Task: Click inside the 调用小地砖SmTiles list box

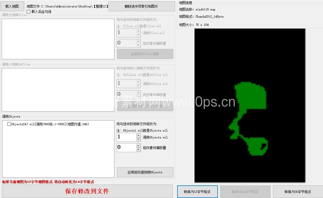Action: (x=58, y=90)
